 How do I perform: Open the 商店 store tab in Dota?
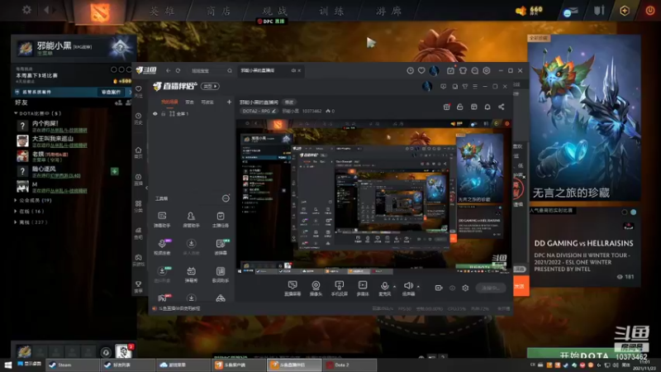pyautogui.click(x=218, y=11)
